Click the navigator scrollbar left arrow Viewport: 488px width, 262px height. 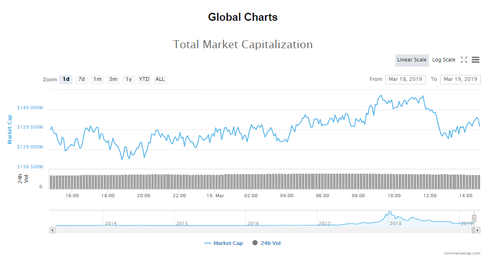(x=52, y=230)
